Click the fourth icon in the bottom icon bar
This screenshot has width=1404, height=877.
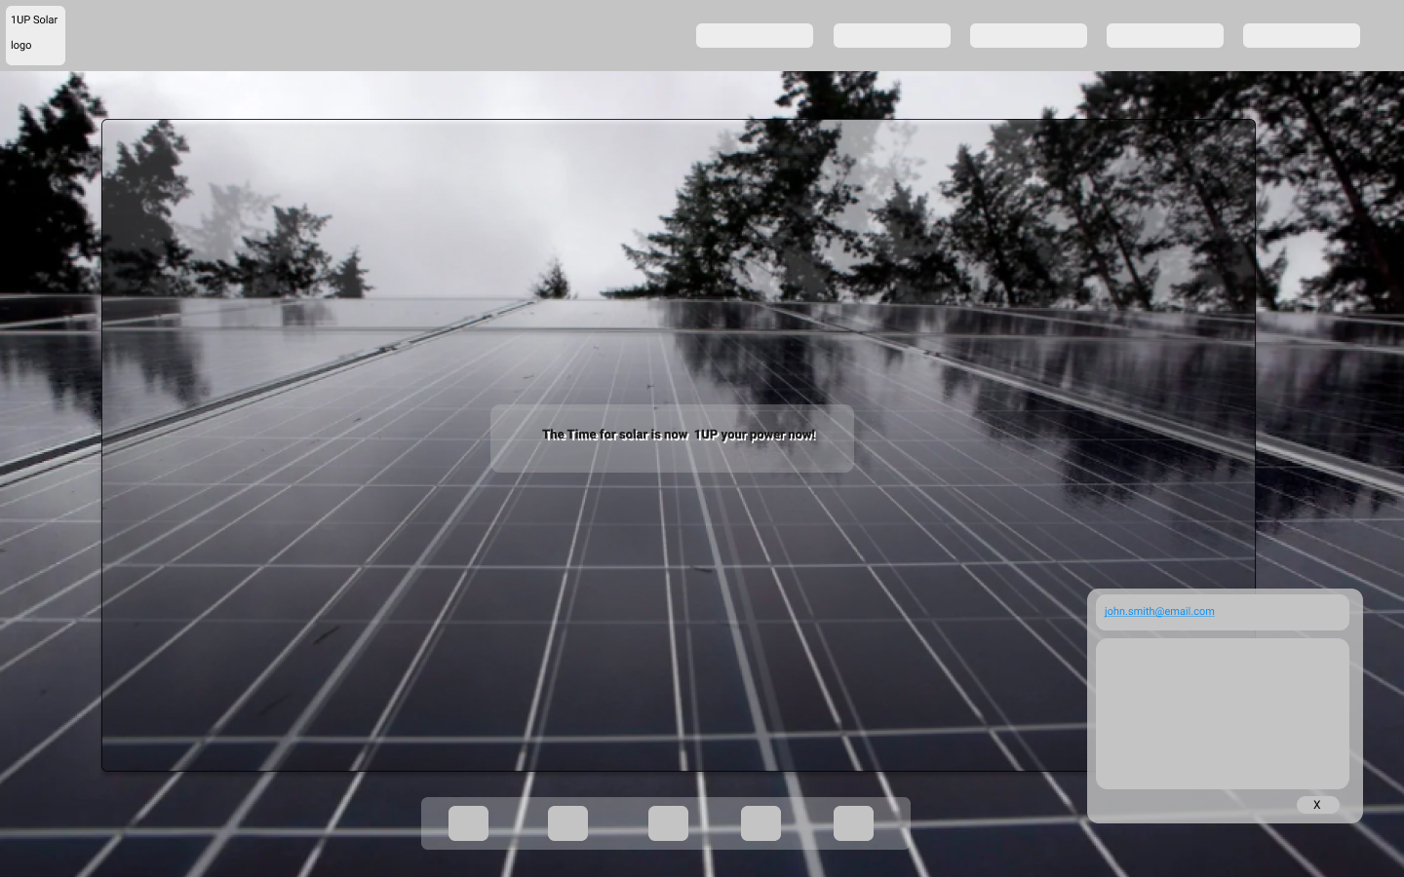760,823
